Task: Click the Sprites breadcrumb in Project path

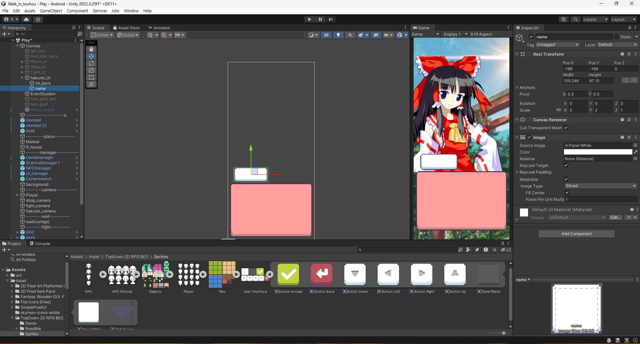Action: (161, 257)
